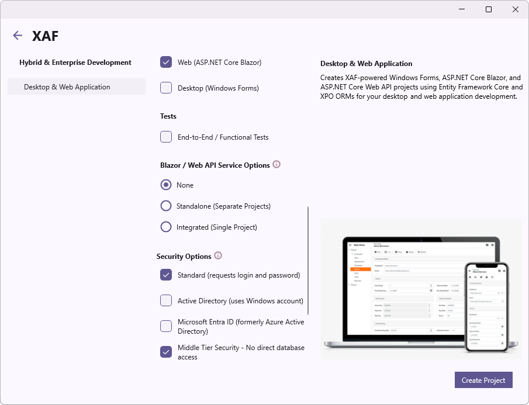Enable Microsoft Entra ID authentication
This screenshot has width=529, height=405.
(x=166, y=326)
